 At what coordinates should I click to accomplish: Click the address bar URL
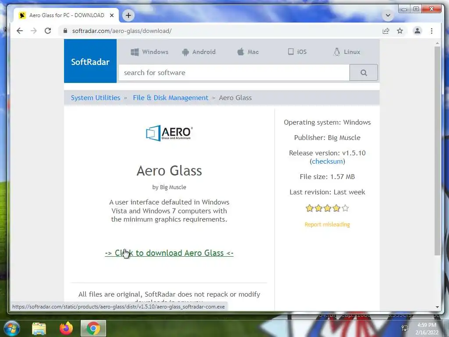point(122,31)
